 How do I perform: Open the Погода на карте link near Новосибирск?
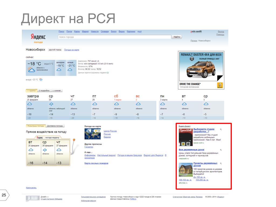pyautogui.click(x=72, y=50)
